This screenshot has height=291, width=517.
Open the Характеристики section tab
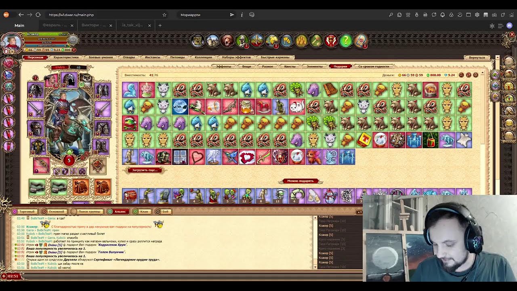tap(66, 57)
